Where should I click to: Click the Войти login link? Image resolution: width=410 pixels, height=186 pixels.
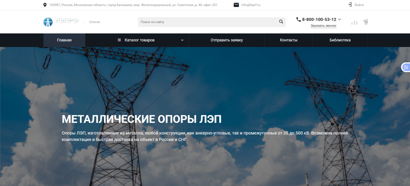[x=359, y=5]
